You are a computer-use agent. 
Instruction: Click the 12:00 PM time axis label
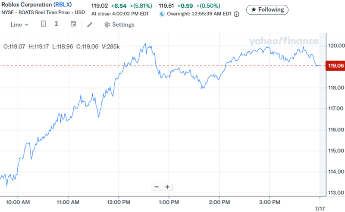118,201
